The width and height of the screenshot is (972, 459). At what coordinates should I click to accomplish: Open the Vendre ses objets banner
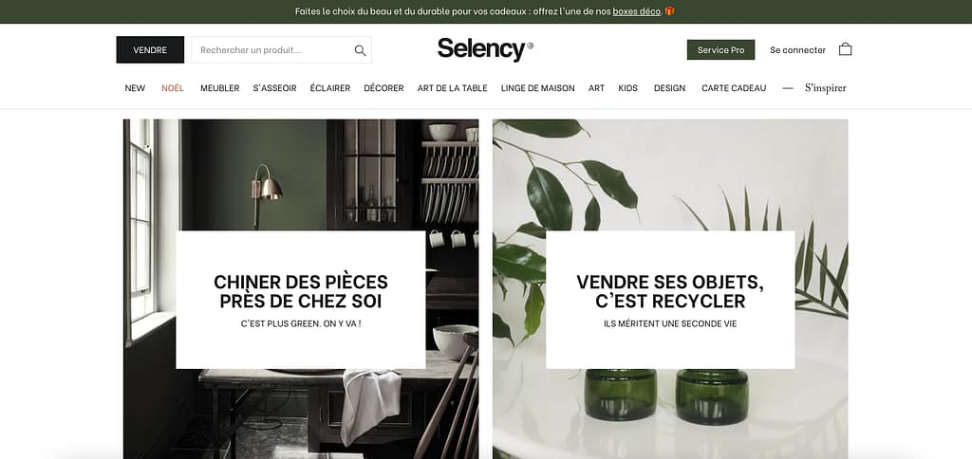click(x=670, y=288)
